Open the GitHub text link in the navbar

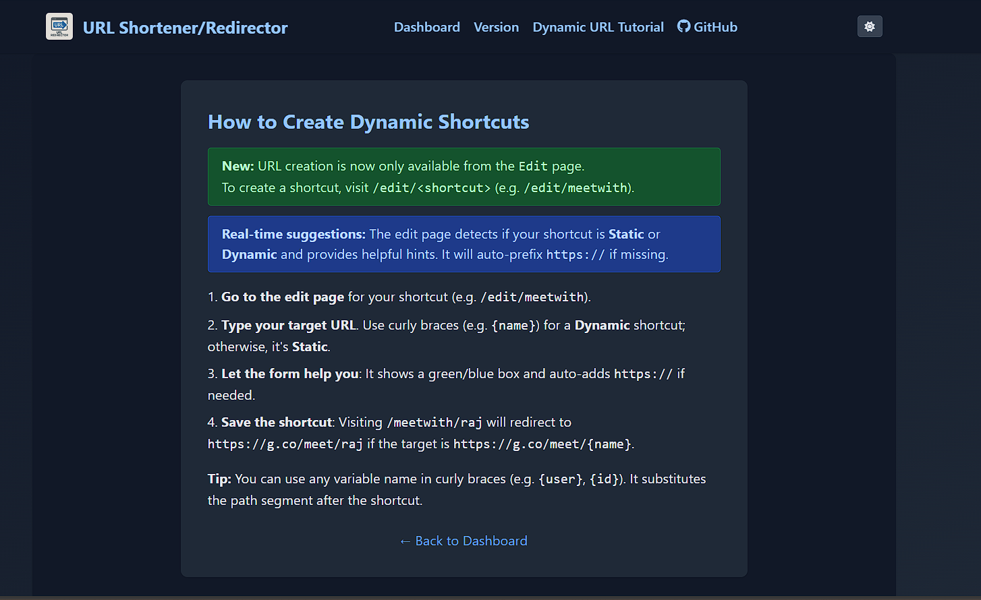tap(715, 27)
